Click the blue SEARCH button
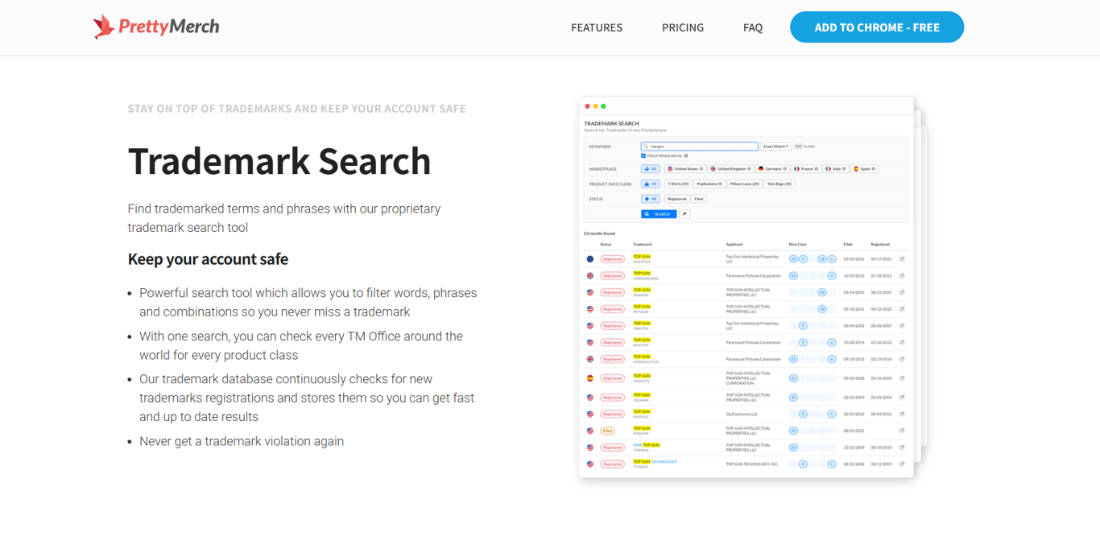Viewport: 1100px width, 541px height. click(659, 214)
